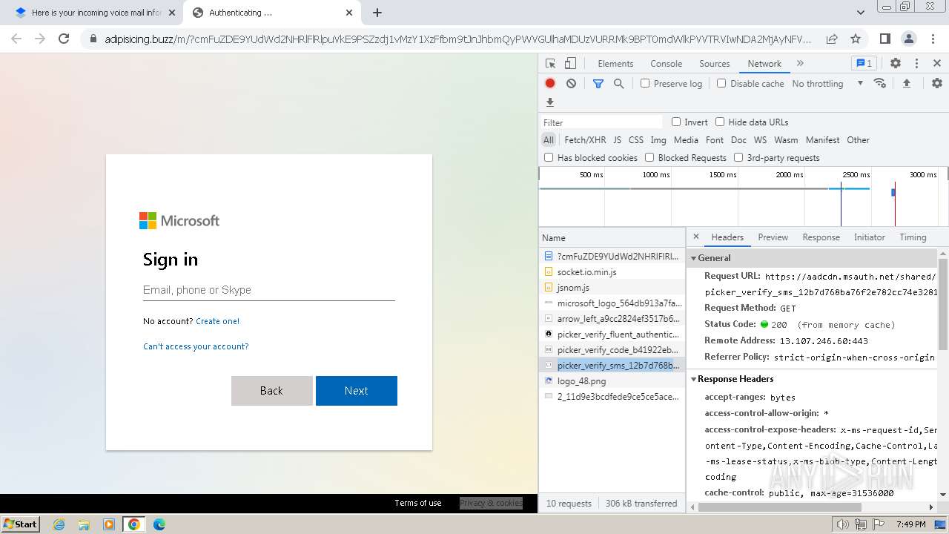
Task: Clear the network log icon
Action: [x=571, y=84]
